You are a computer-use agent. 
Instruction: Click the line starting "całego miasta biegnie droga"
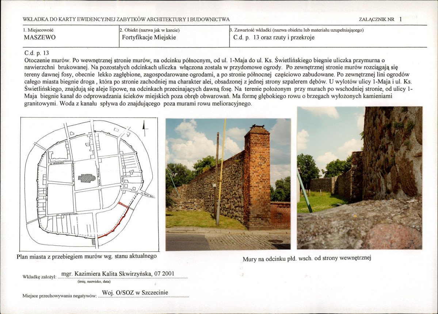coord(218,82)
